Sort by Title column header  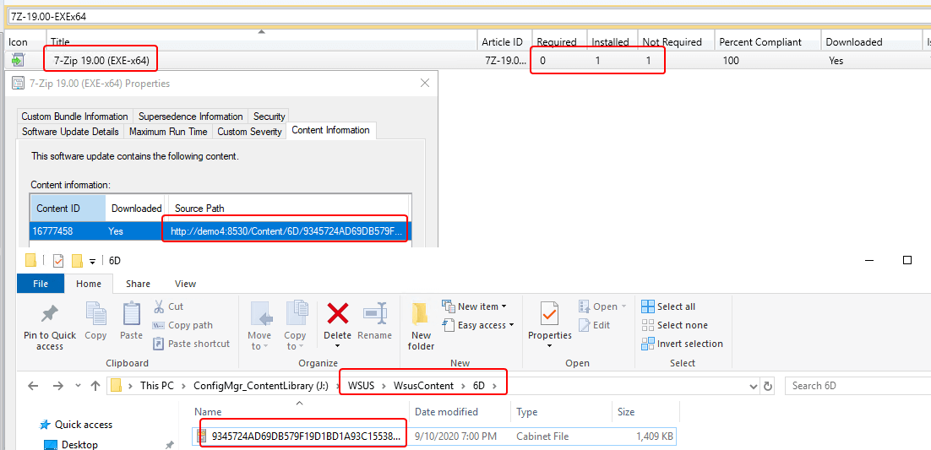[x=261, y=41]
